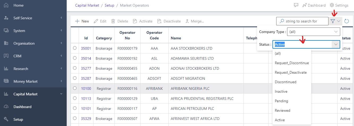The image size is (354, 126).
Task: Click the Status combo box arrow
Action: click(336, 44)
